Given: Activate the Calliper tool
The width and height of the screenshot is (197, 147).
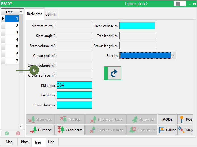Looking at the screenshot, I should point(167,130).
